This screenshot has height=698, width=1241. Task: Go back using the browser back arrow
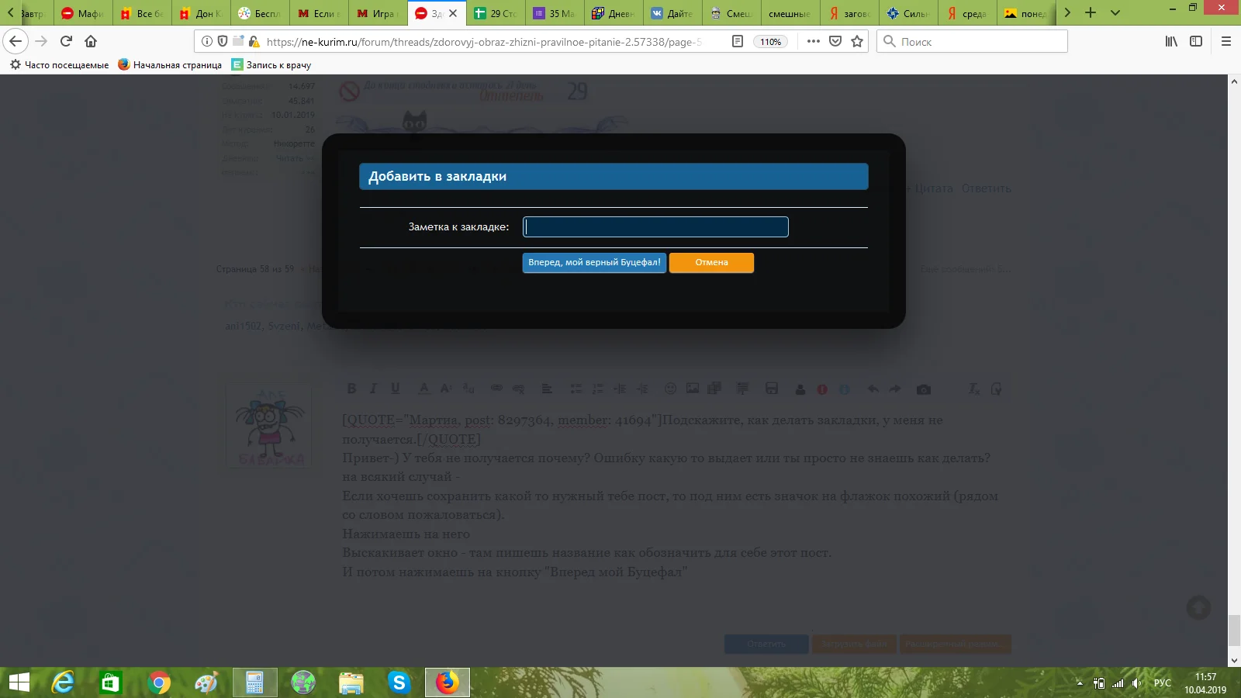coord(16,41)
